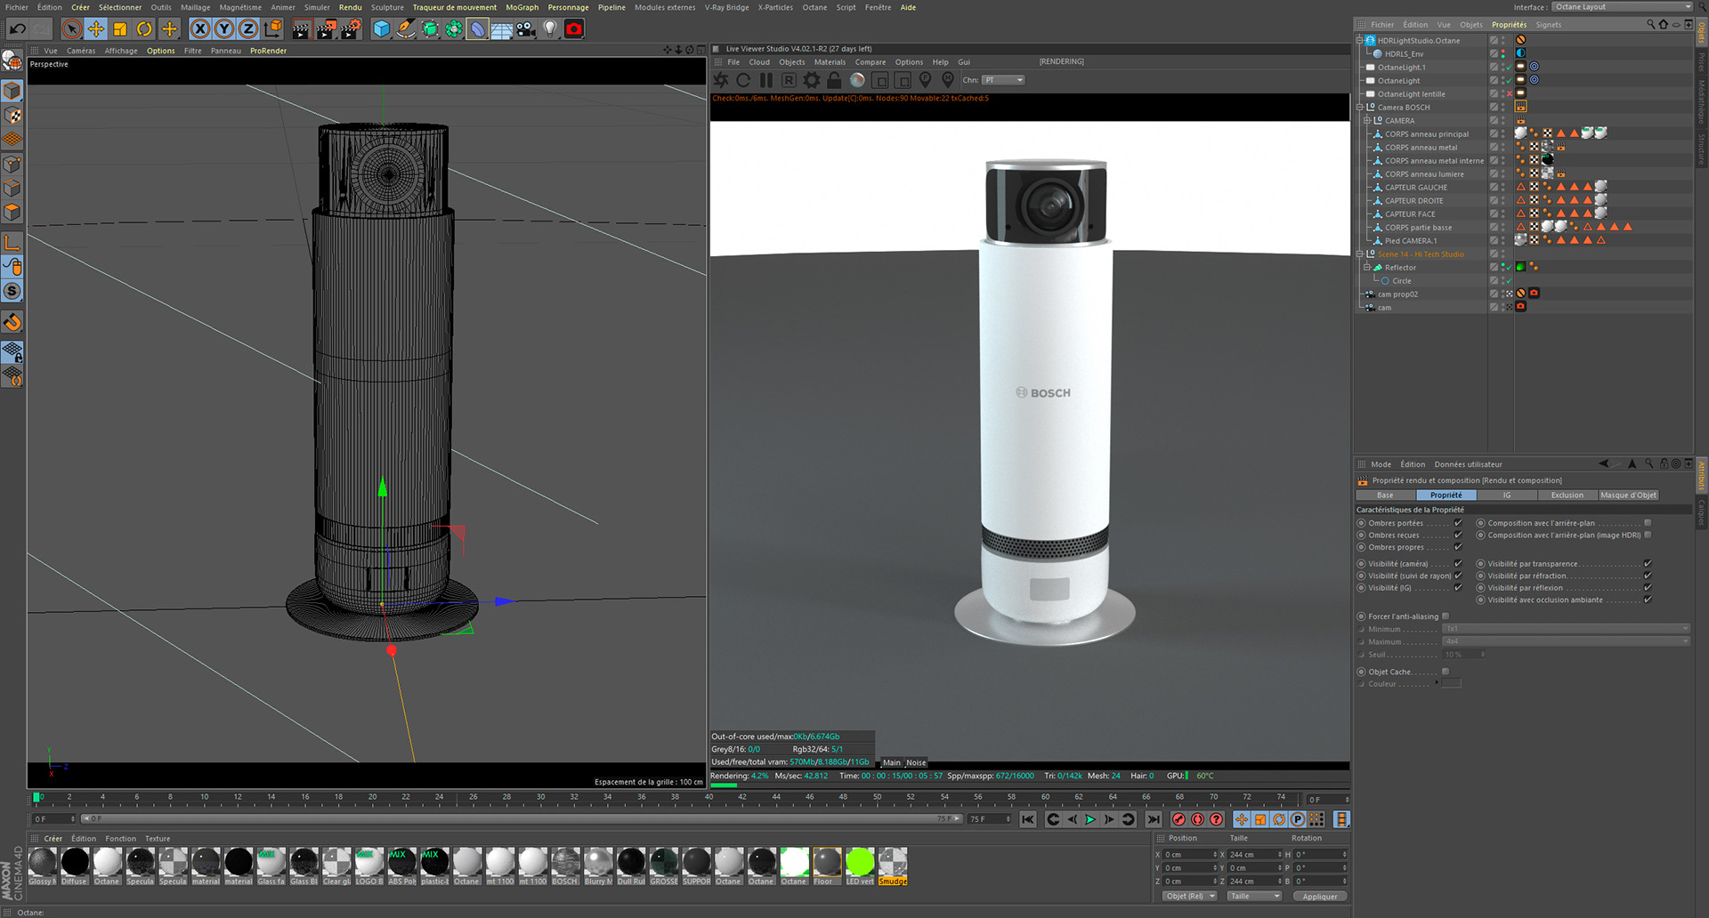
Task: Go to the start of animation
Action: (x=1028, y=819)
